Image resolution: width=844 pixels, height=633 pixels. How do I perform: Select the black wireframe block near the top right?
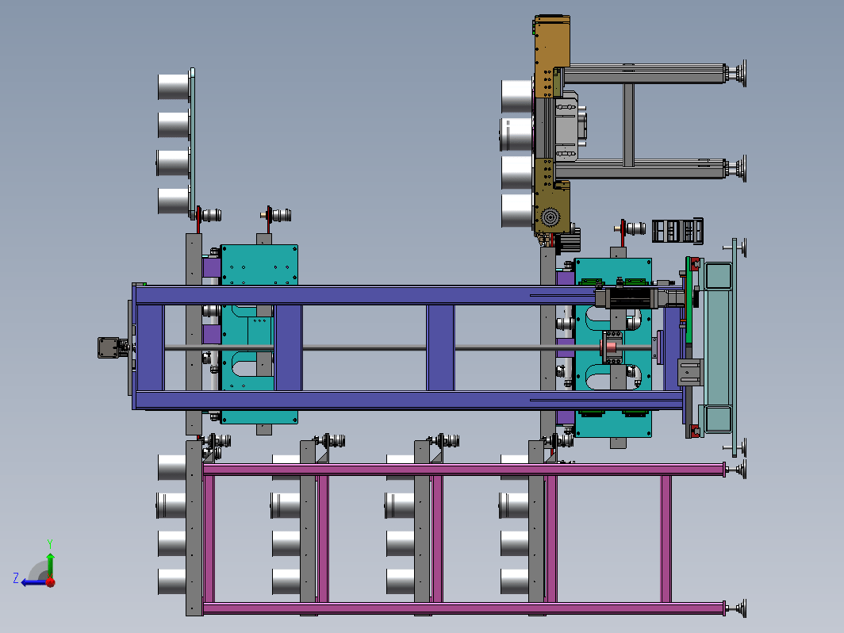677,231
